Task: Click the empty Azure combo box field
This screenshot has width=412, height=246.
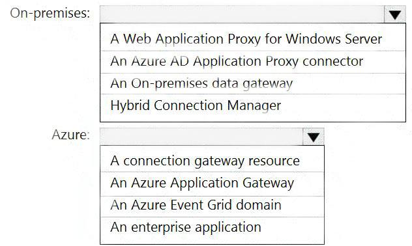Action: [x=201, y=137]
